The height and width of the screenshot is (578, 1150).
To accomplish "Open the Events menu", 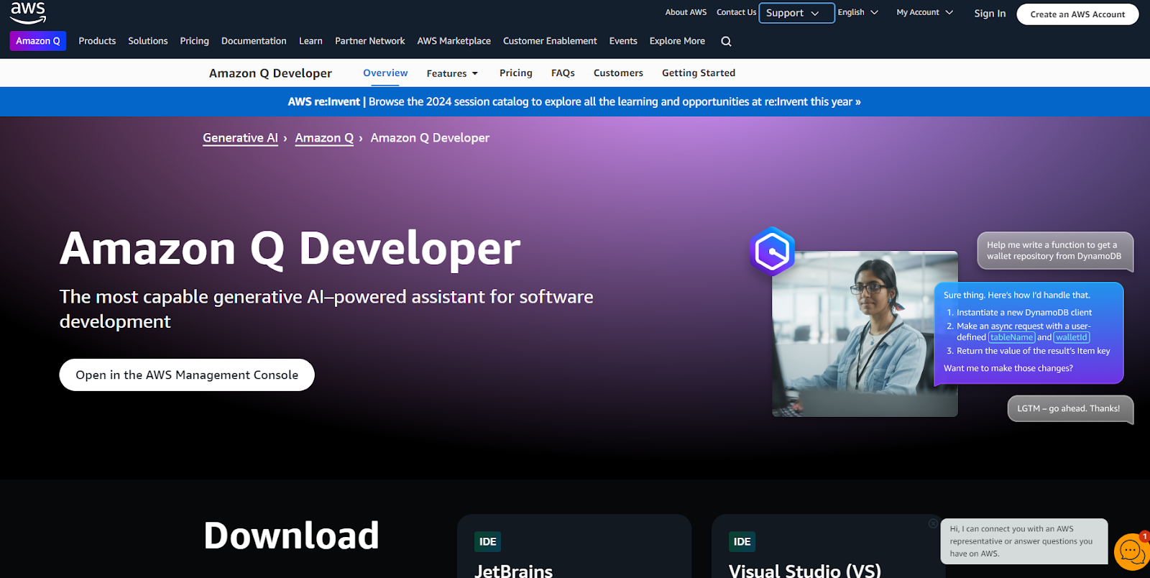I will coord(623,41).
